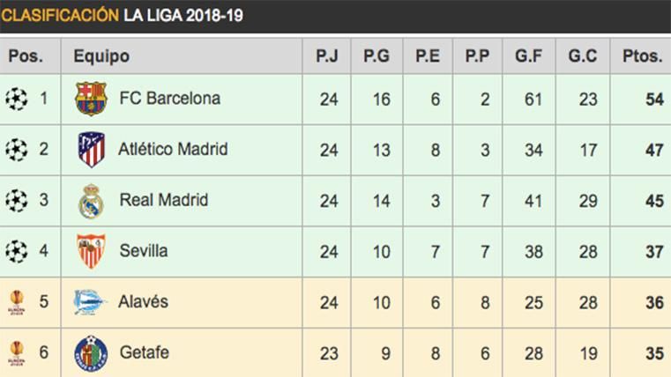Open the Atlético Madrid team name

click(x=173, y=150)
